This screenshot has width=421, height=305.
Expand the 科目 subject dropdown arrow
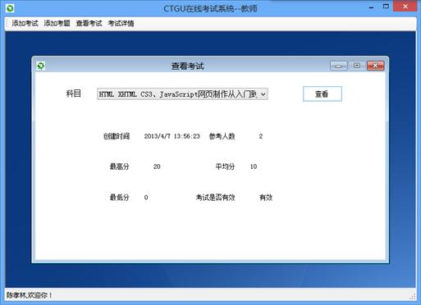(x=263, y=94)
